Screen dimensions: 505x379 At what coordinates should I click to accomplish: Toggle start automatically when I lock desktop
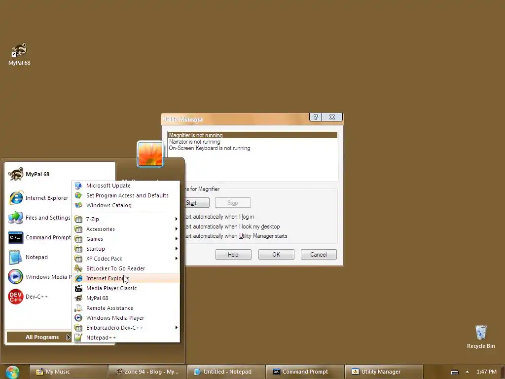pos(231,227)
